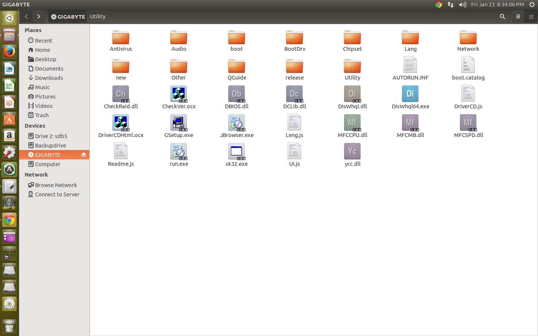Image resolution: width=538 pixels, height=336 pixels.
Task: Launch Google Chrome from launcher
Action: click(9, 220)
